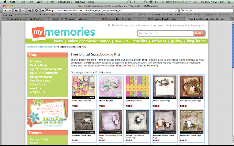Click the add bookmark plus button

point(43,11)
